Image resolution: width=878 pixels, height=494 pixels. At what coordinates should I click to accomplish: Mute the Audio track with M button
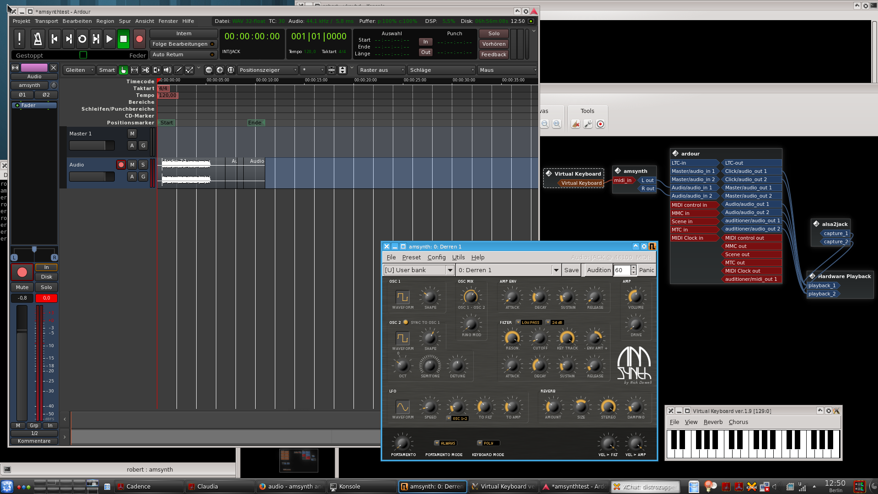coord(132,165)
